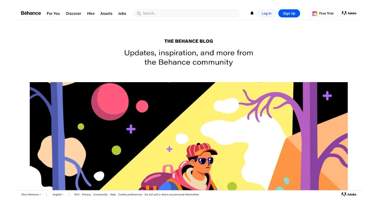Screen dimensions: 377x207
Task: Open the hiker illustration blog banner
Action: (188, 136)
